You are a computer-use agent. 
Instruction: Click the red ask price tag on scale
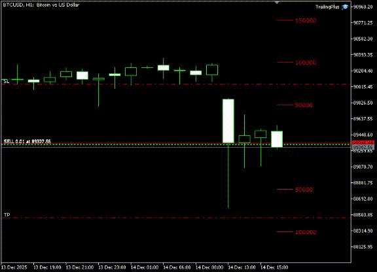(363, 143)
